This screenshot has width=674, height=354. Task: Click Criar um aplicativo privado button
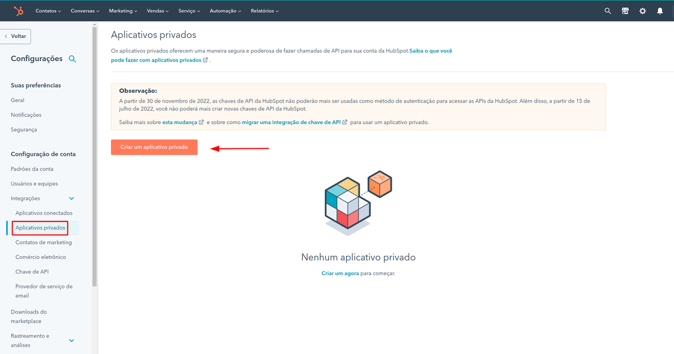click(x=154, y=147)
